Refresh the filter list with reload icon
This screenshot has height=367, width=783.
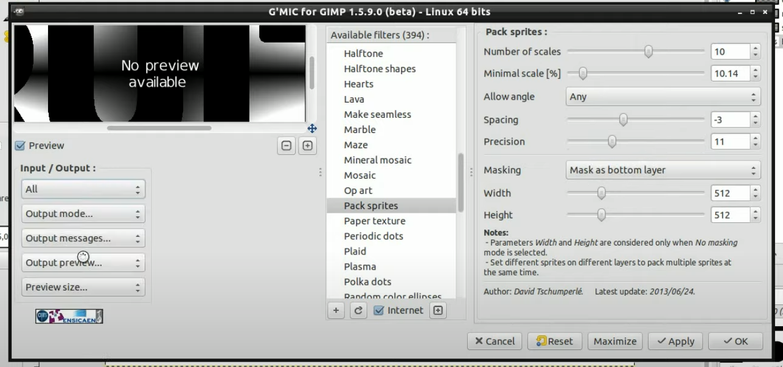pos(358,310)
